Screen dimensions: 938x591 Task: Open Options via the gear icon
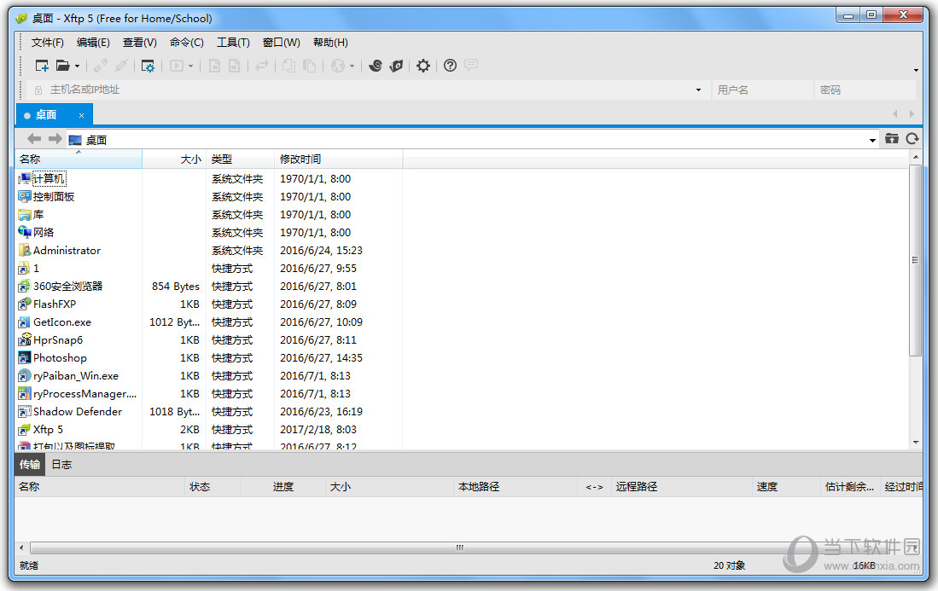click(423, 66)
